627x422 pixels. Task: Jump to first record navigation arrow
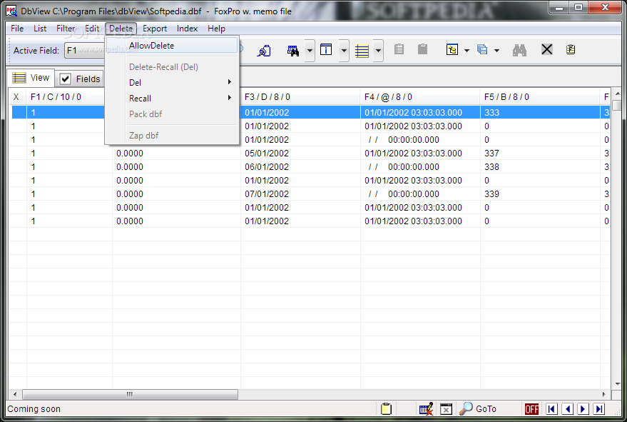click(x=551, y=408)
